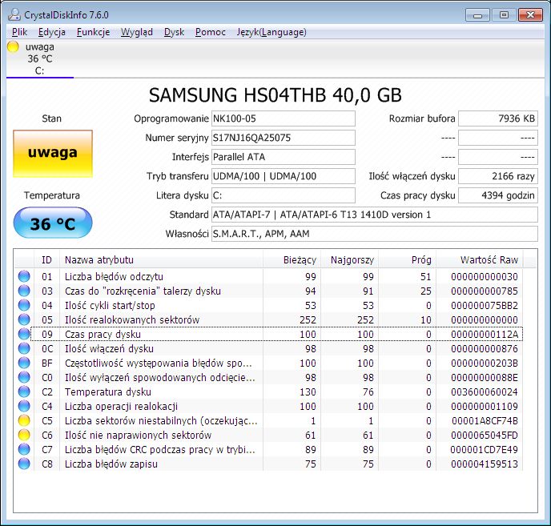Click blue status icon for attribute C7
Screen dimensions: 551x526
pos(24,449)
